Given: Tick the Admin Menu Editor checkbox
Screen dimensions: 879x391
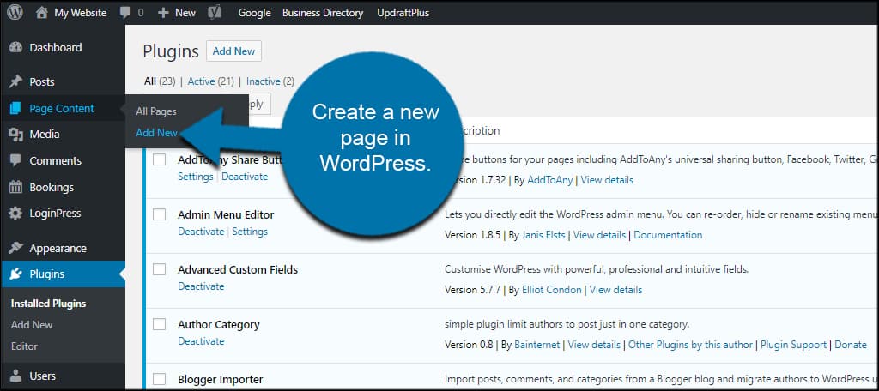Looking at the screenshot, I should (159, 214).
